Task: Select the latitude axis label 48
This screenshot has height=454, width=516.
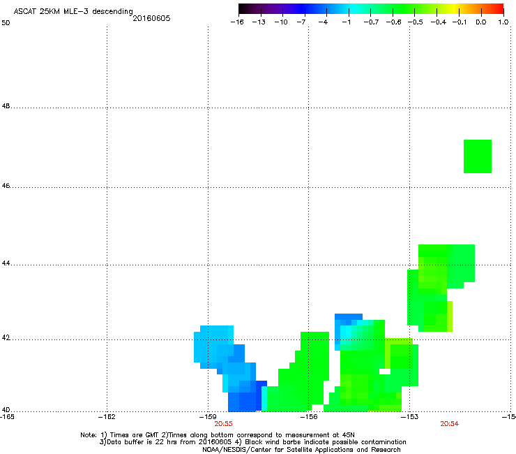Action: (6, 106)
